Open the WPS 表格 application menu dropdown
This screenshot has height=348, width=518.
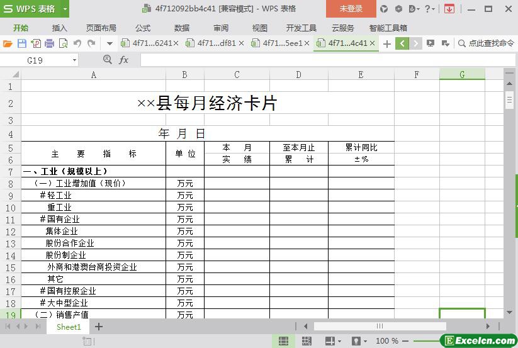coord(65,9)
